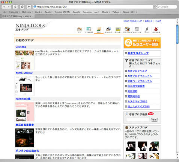
Task: Show all bookmarks book icon
Action: [x=5, y=12]
